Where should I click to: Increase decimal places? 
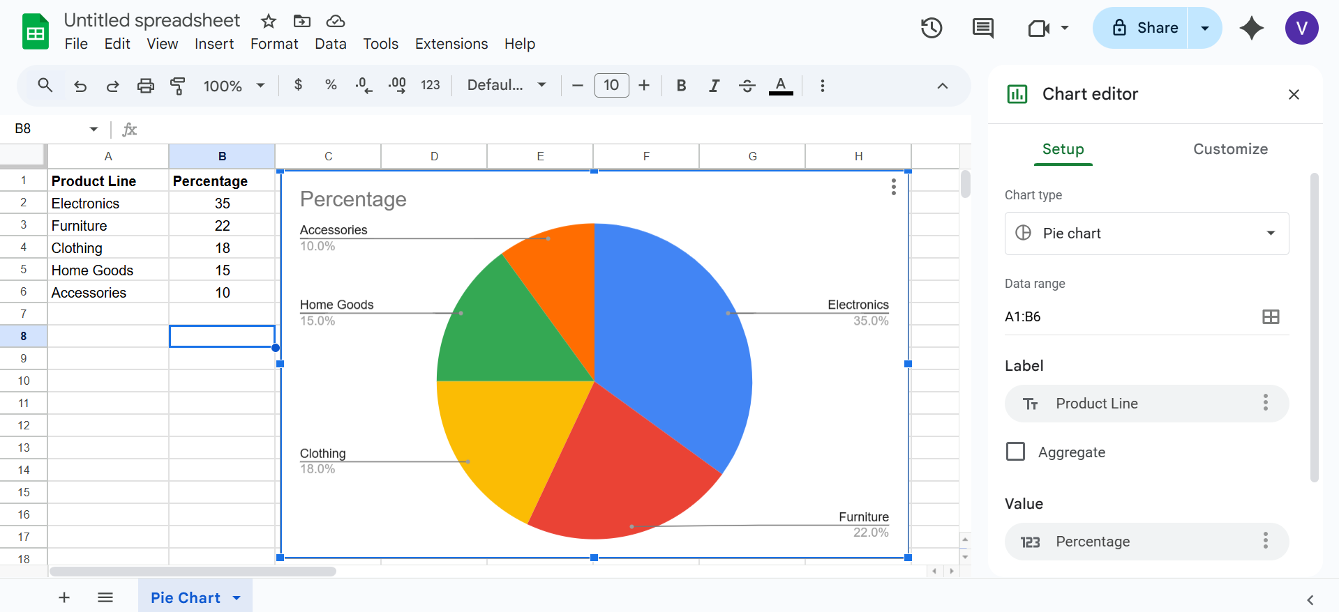pos(397,85)
